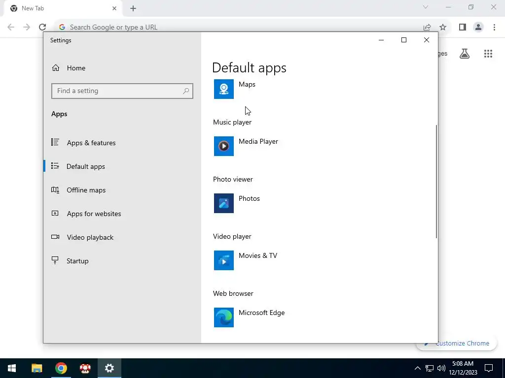Viewport: 505px width, 378px height.
Task: Open the Google apps grid
Action: 488,54
